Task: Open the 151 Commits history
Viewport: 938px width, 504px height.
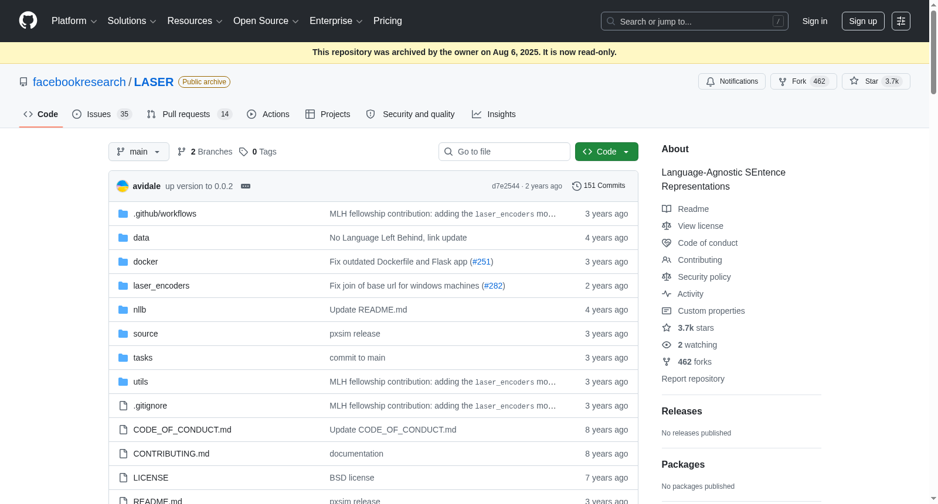Action: 599,186
